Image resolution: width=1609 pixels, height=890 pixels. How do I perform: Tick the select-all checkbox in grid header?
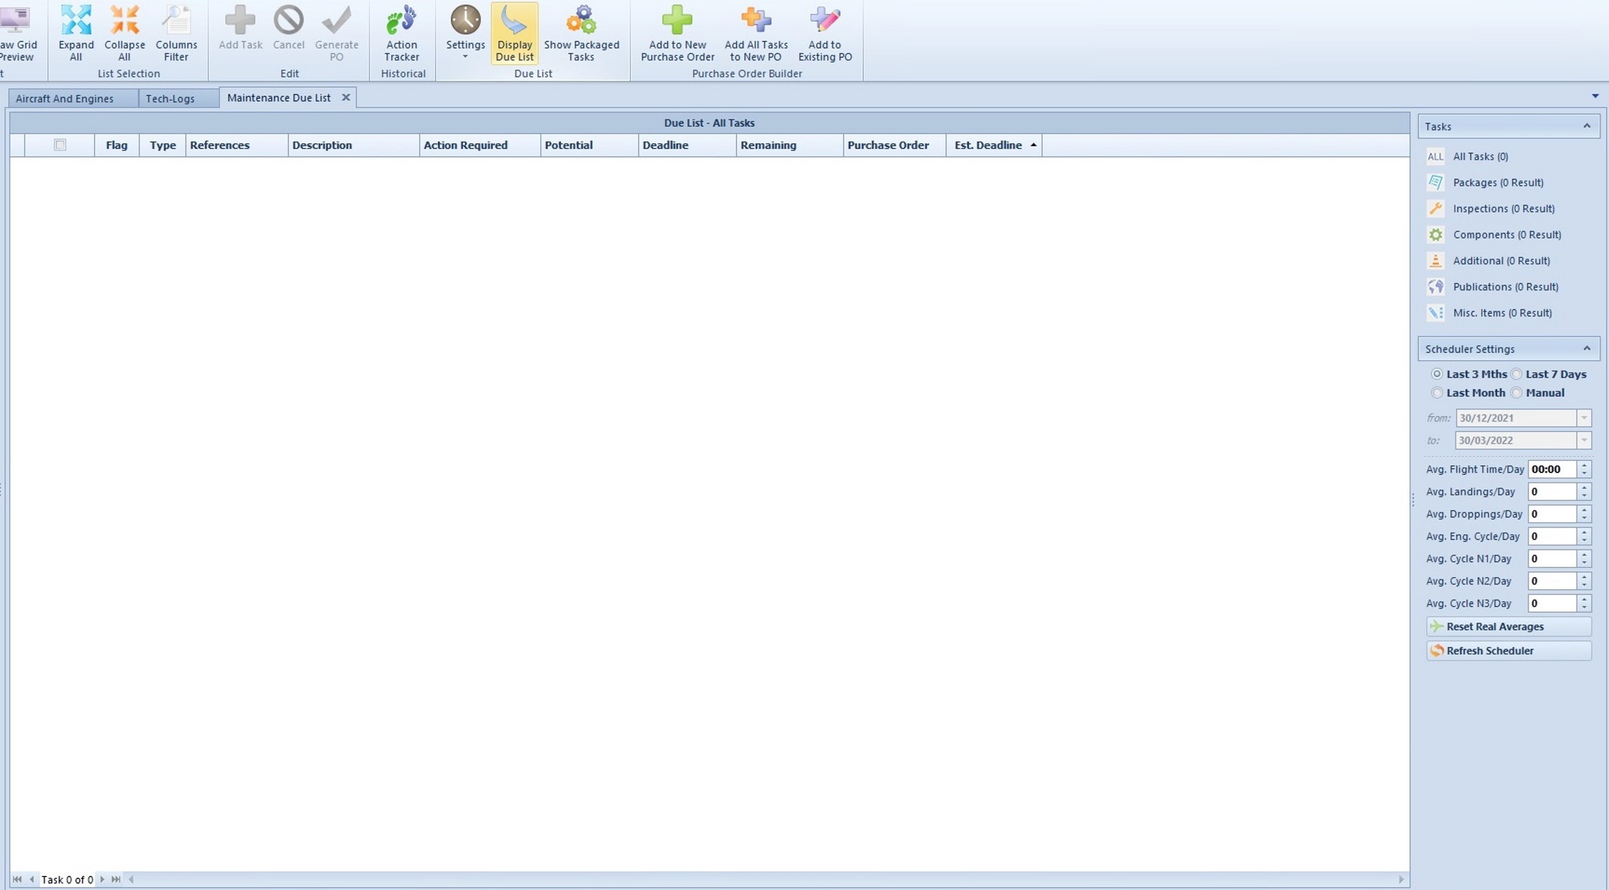pyautogui.click(x=60, y=145)
